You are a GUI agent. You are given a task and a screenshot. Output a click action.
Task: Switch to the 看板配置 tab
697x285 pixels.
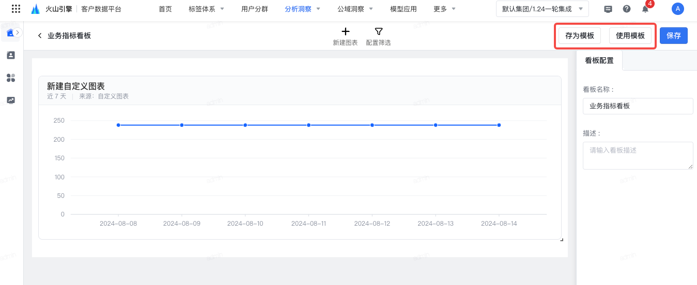point(599,60)
